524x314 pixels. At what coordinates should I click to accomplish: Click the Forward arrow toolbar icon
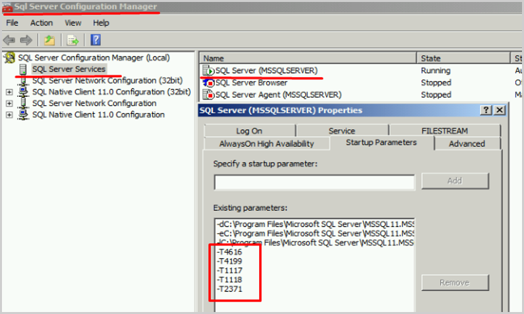[26, 40]
